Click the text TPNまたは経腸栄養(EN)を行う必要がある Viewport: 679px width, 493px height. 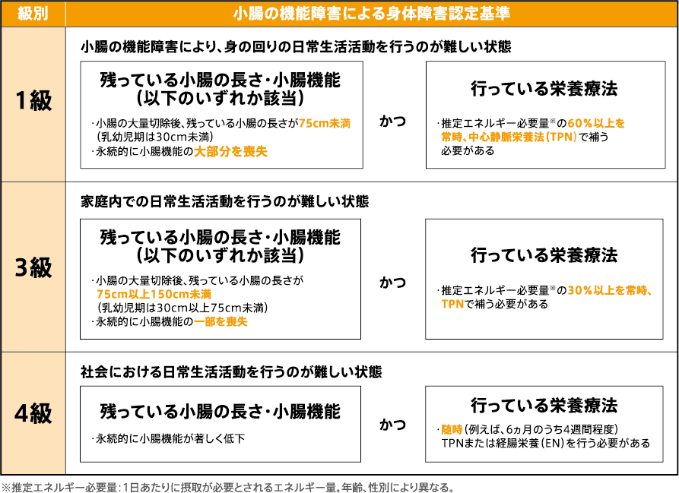tap(546, 444)
